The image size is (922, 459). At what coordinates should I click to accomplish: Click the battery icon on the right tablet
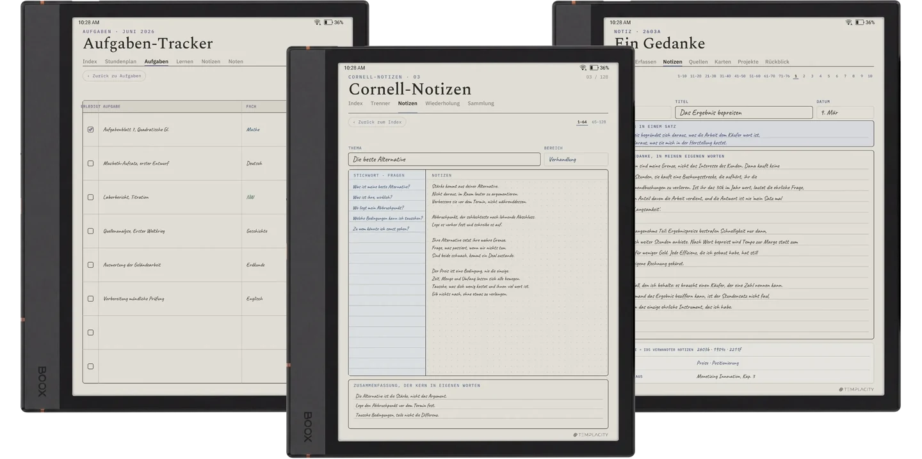[859, 22]
